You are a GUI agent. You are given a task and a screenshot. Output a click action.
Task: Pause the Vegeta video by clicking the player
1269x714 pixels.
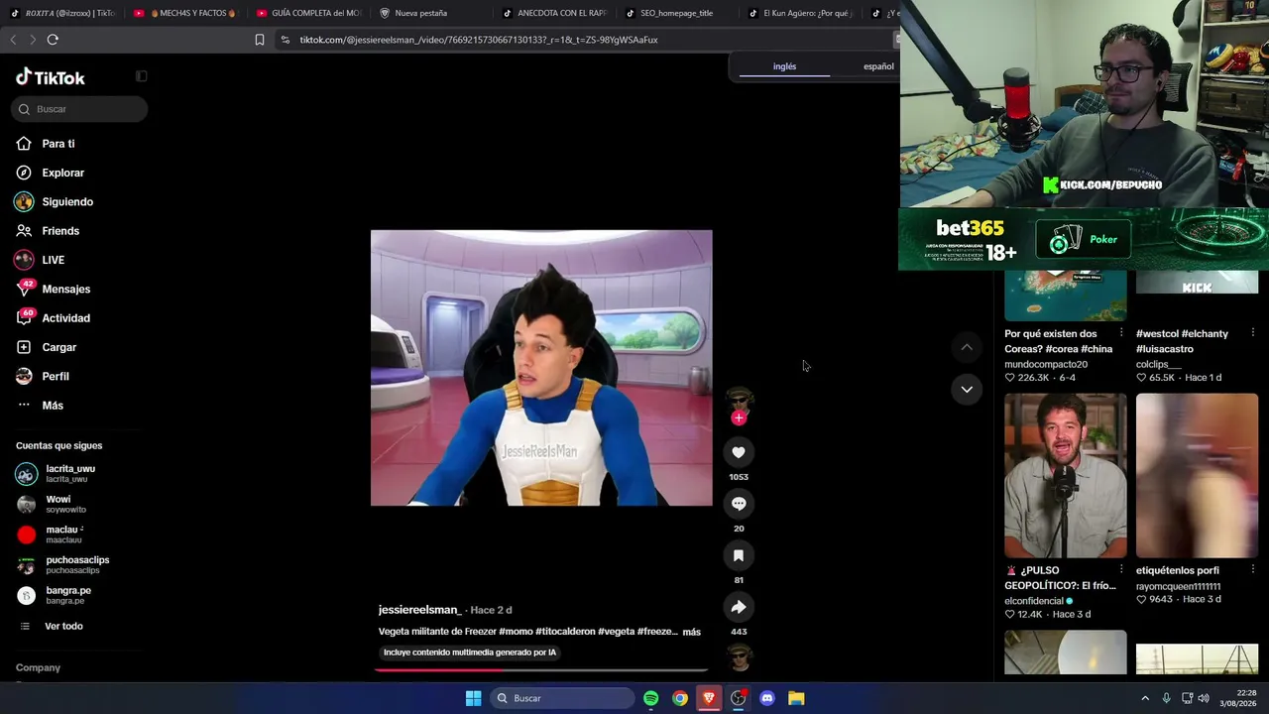tap(541, 368)
